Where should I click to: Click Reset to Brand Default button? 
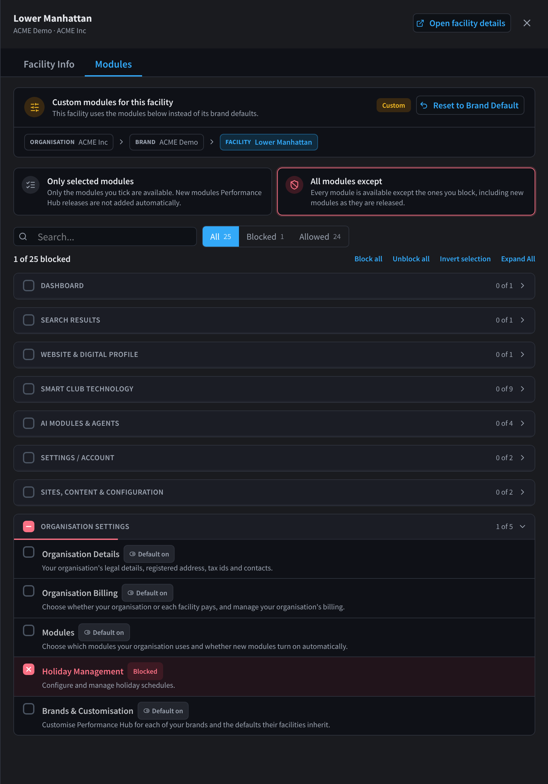click(470, 105)
